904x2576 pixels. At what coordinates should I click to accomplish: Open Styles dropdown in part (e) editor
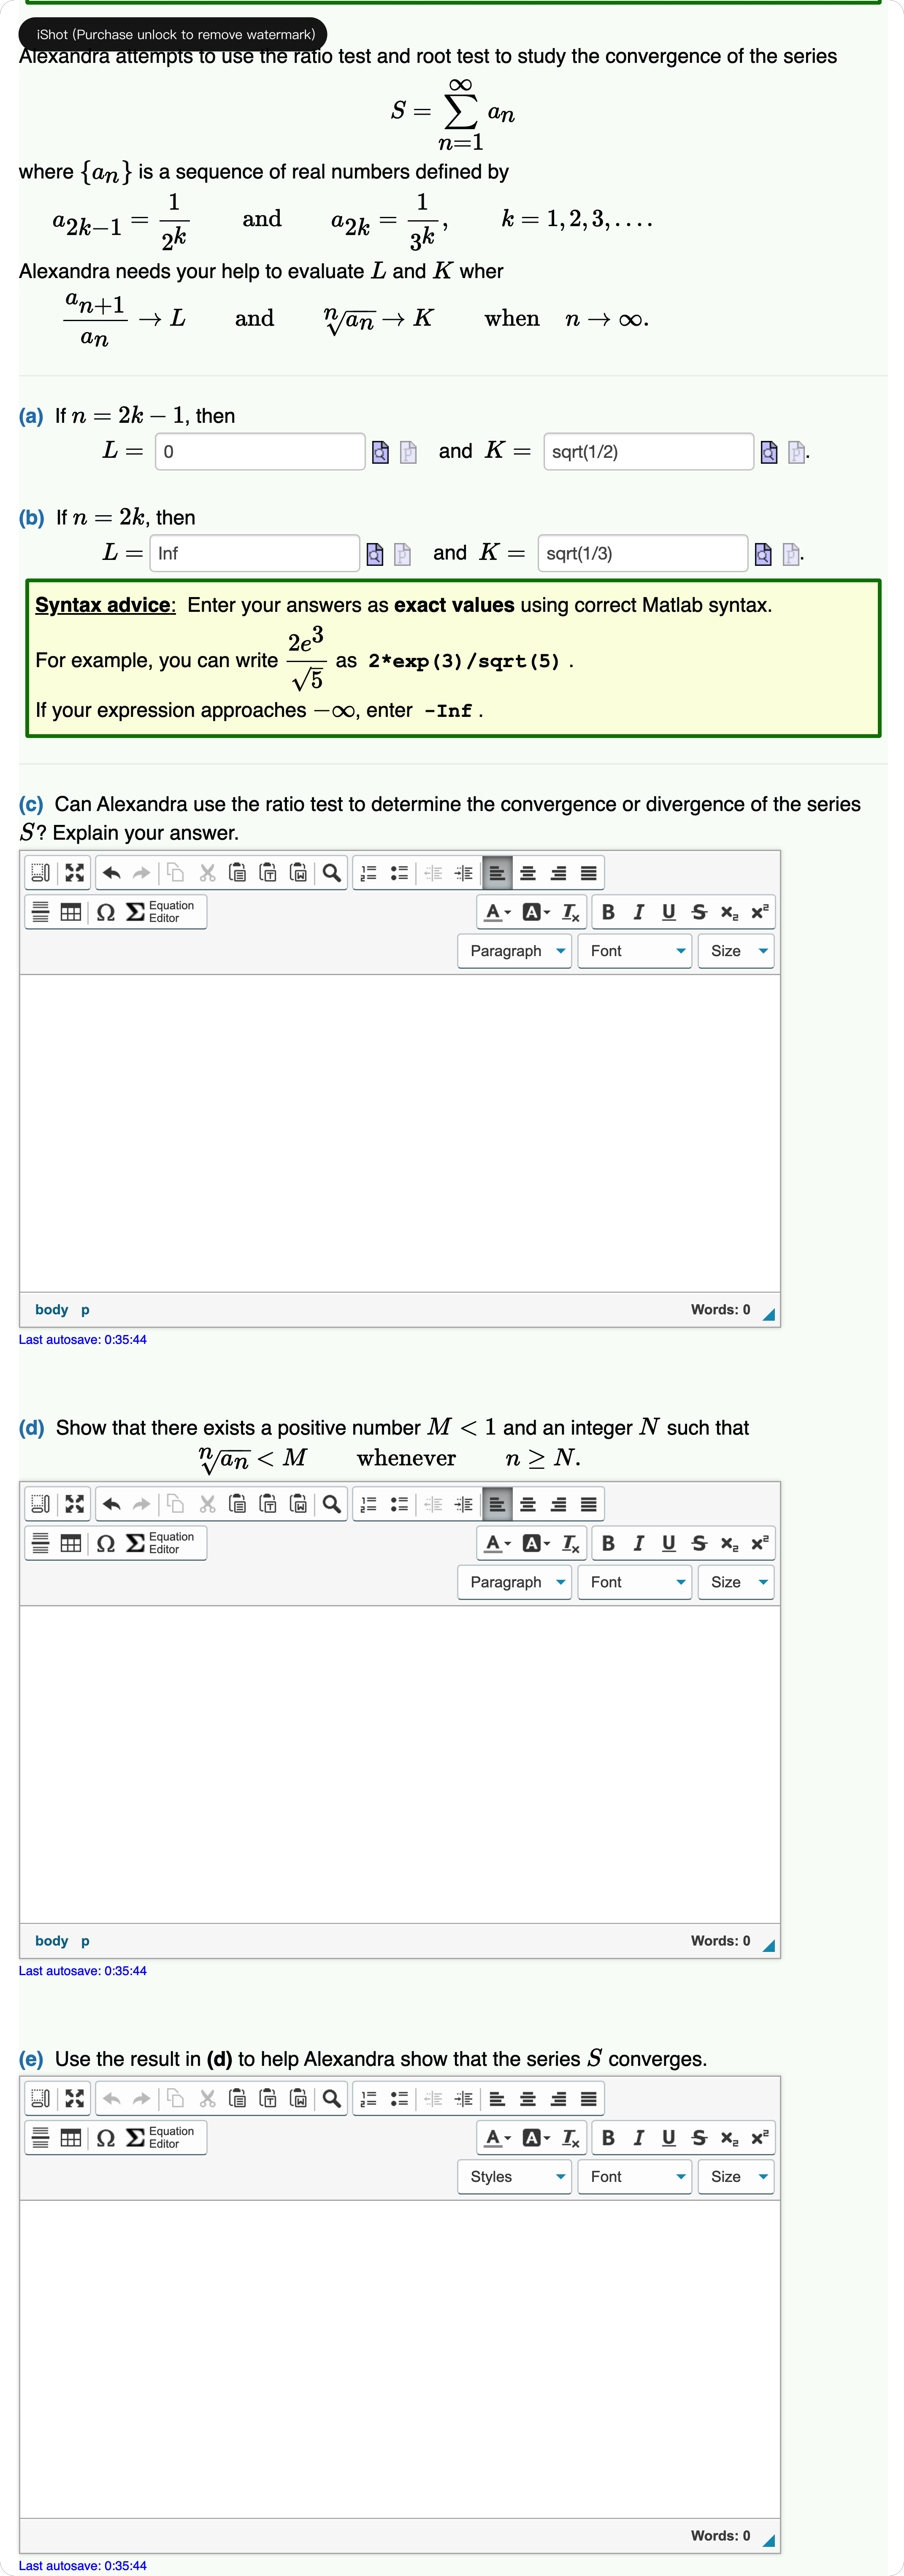(x=515, y=2176)
